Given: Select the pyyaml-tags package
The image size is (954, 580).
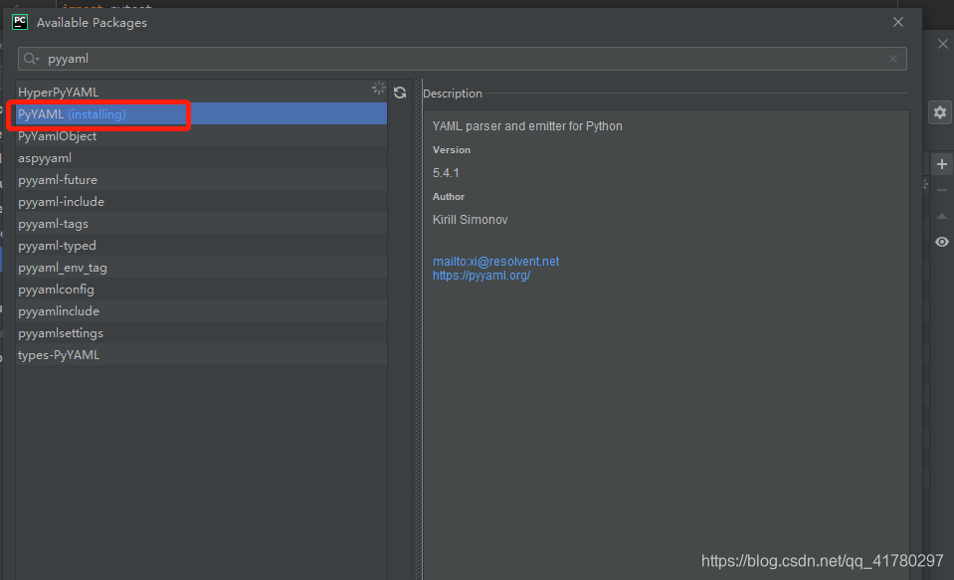Looking at the screenshot, I should (201, 224).
